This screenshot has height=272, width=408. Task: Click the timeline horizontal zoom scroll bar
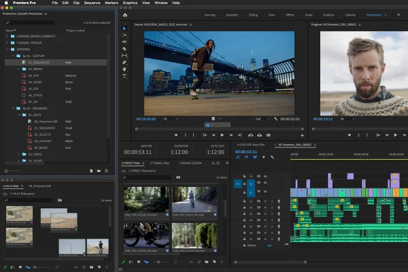[270, 262]
